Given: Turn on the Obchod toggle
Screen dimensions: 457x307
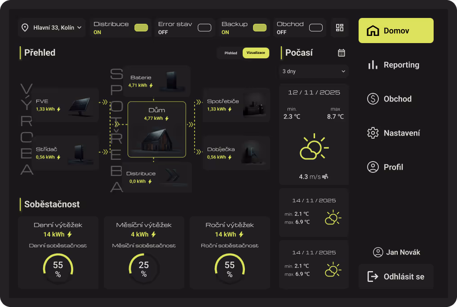Looking at the screenshot, I should [317, 27].
